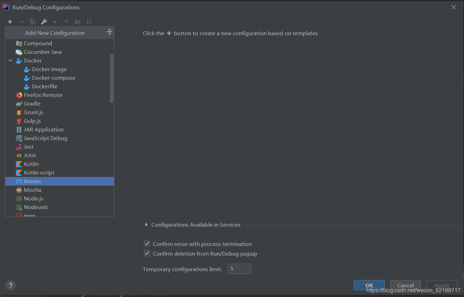Click the Docker whale icon
464x297 pixels.
(x=19, y=61)
